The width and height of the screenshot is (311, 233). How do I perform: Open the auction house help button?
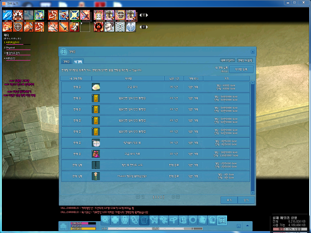coord(244,60)
